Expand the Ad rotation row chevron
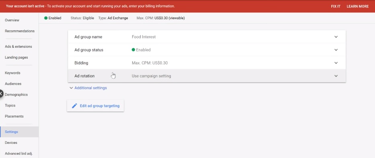 336,76
